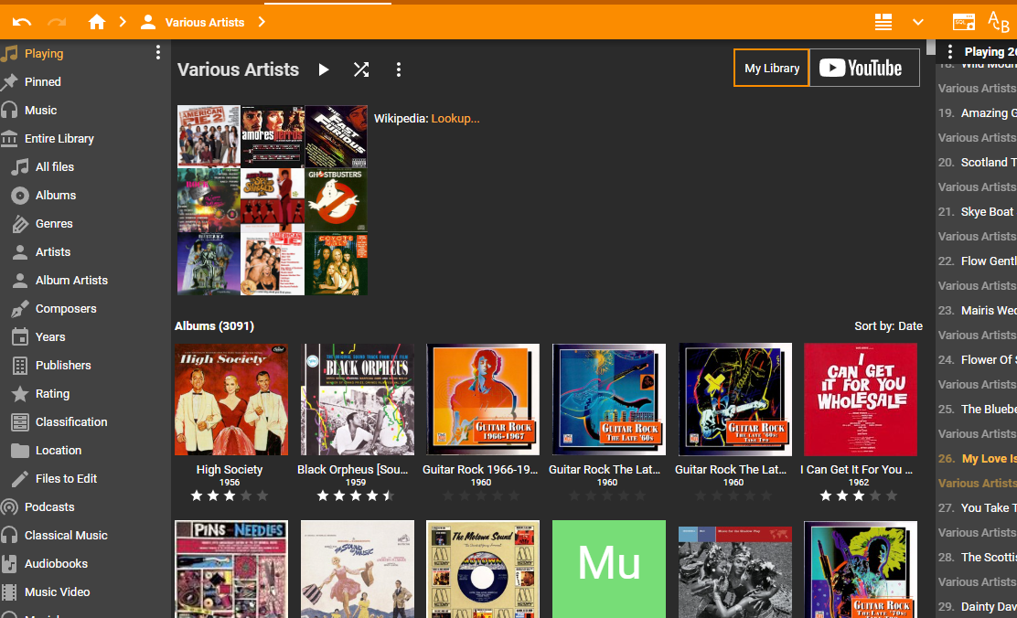The width and height of the screenshot is (1017, 618).
Task: Open Playing panel three-dot menu
Action: pyautogui.click(x=950, y=52)
